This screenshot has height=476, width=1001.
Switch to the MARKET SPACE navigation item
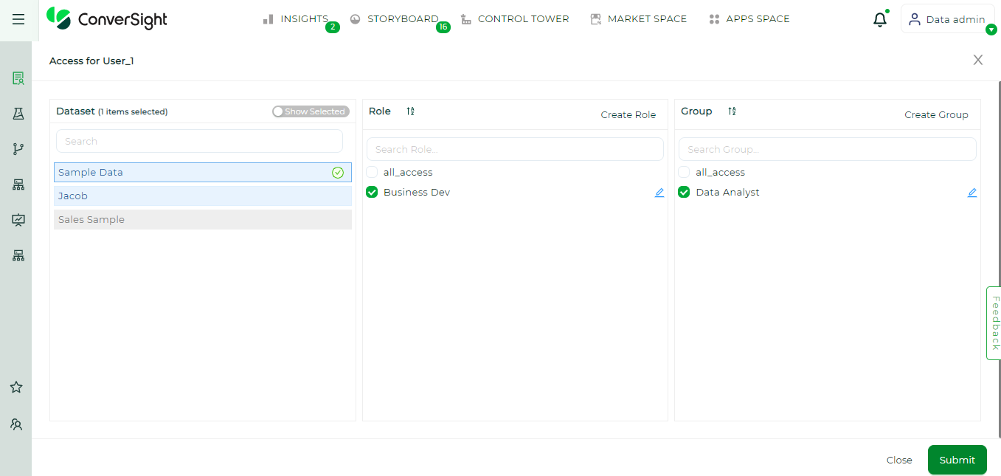[639, 18]
